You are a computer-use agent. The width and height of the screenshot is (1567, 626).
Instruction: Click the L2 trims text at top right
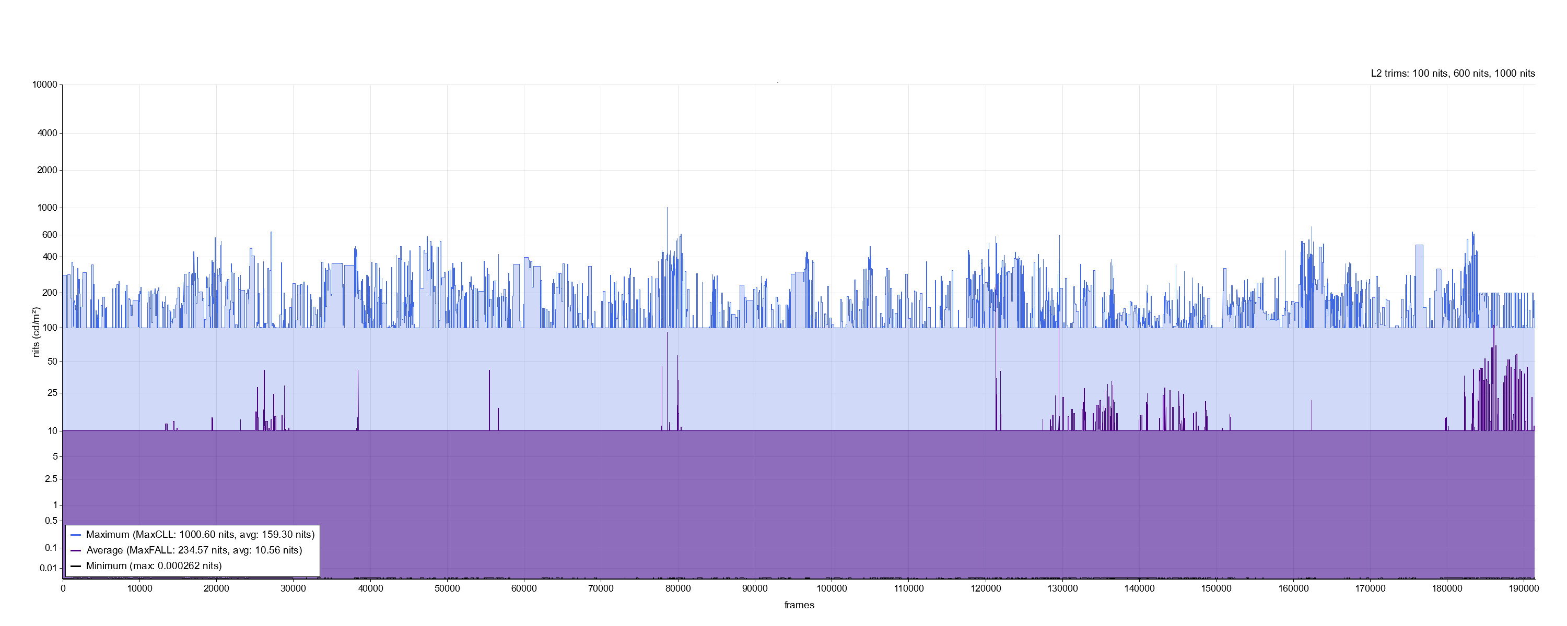pyautogui.click(x=1453, y=74)
